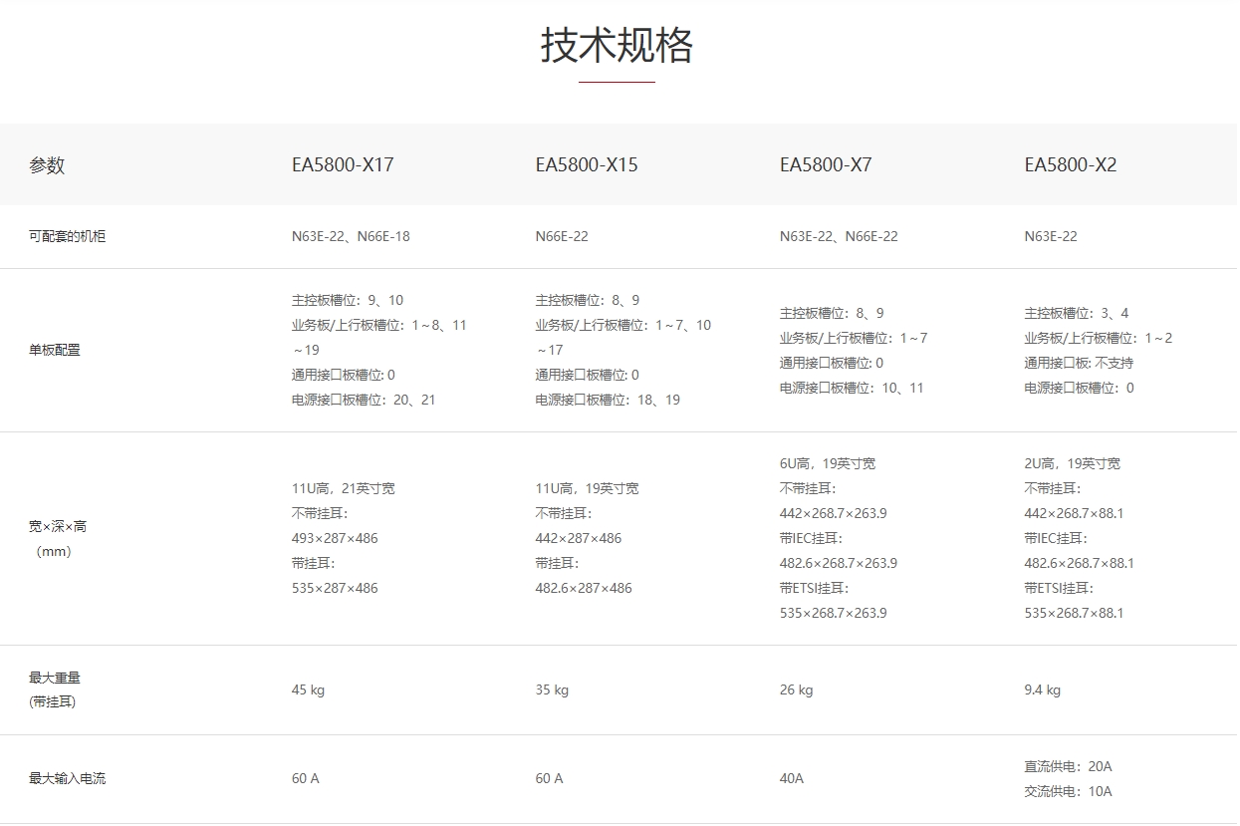
Task: Click 2U高，19英寸宽 text
Action: click(x=1073, y=464)
